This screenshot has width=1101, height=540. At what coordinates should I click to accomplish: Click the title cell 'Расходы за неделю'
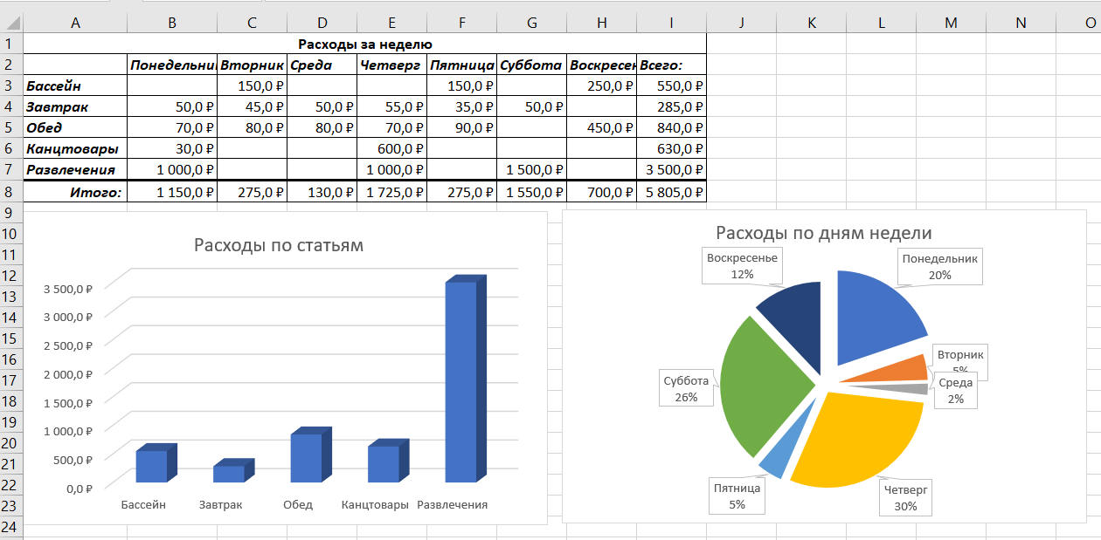click(x=364, y=44)
